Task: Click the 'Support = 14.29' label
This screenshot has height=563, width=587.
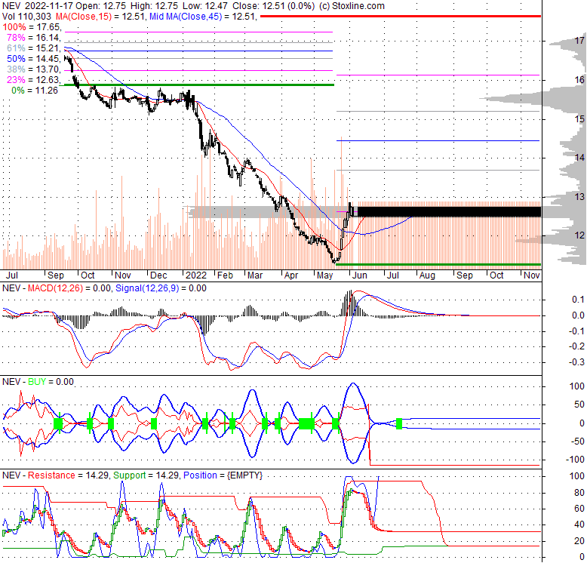Action: click(x=147, y=475)
